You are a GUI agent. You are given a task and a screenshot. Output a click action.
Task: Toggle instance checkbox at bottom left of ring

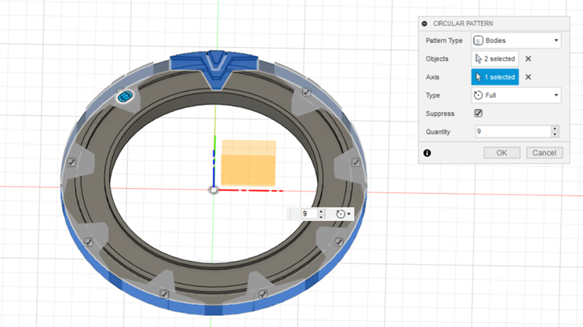click(x=164, y=294)
